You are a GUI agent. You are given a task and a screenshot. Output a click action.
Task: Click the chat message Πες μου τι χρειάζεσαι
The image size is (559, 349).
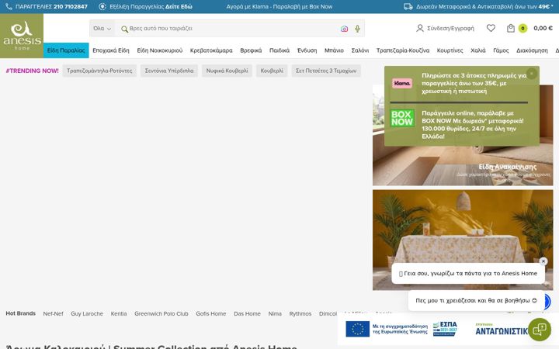coord(476,301)
